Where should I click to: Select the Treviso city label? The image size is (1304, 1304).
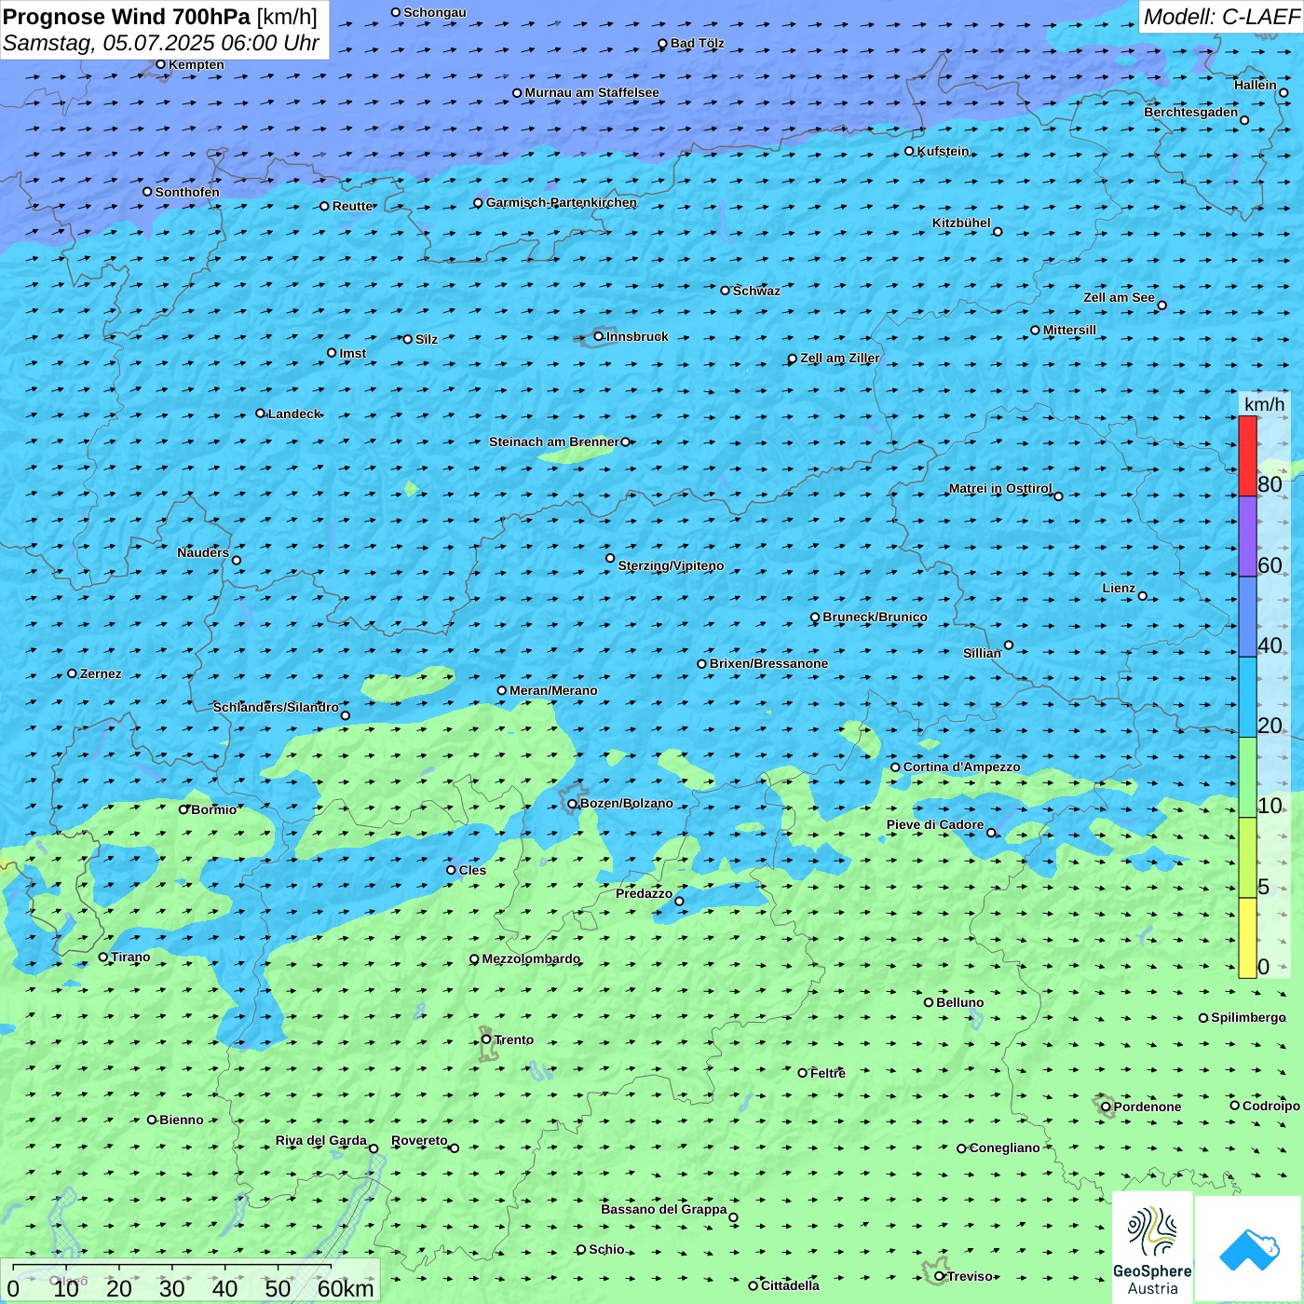pos(971,1276)
